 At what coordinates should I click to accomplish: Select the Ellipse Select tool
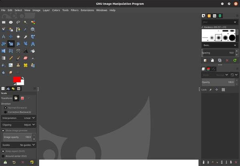11,22
